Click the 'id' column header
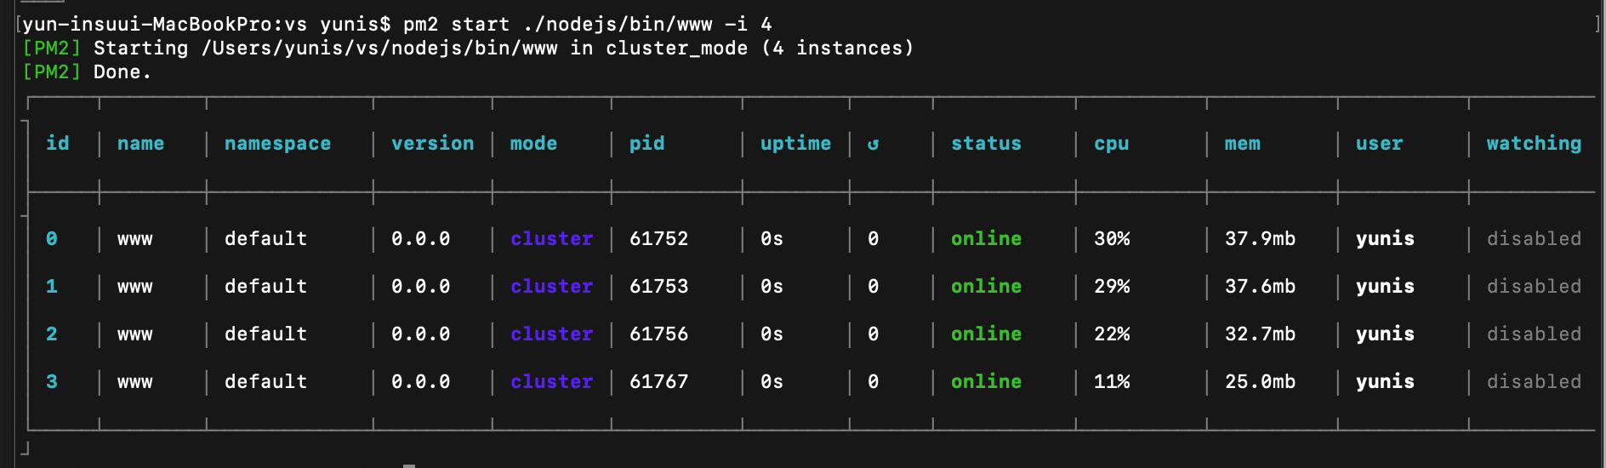The width and height of the screenshot is (1606, 468). [x=58, y=143]
